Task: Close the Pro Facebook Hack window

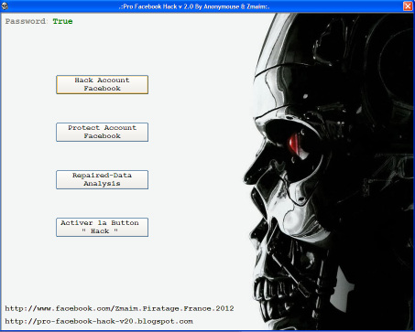Action: point(408,6)
